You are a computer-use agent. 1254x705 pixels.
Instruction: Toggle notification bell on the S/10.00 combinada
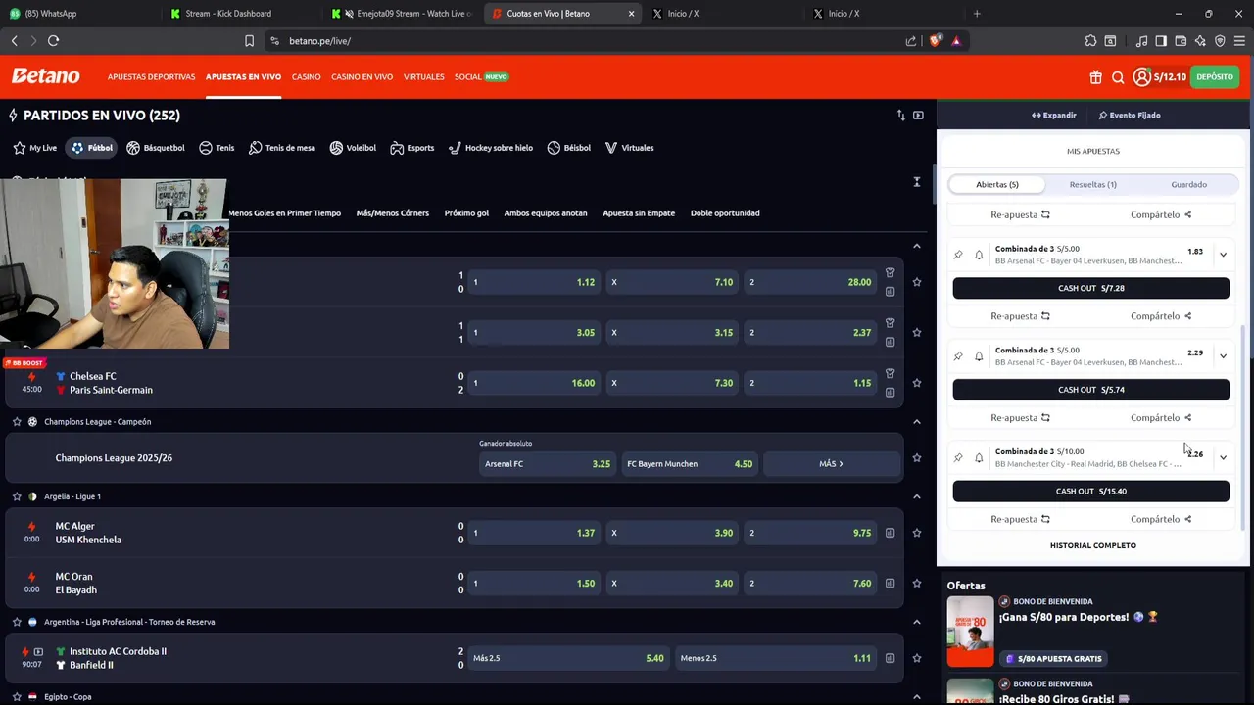979,457
